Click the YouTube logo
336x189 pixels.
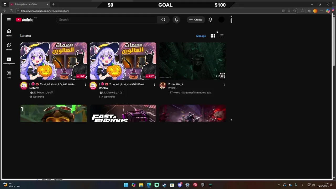pos(25,20)
